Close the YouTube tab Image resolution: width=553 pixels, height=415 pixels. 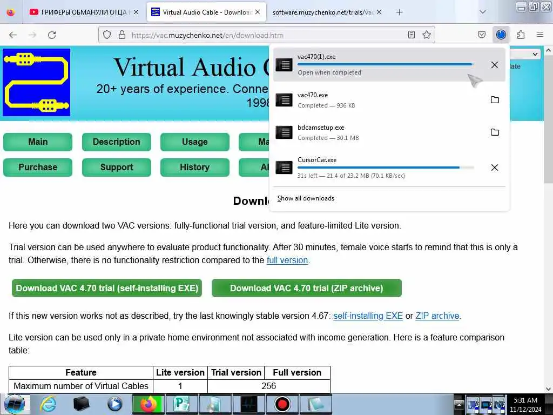click(x=136, y=12)
